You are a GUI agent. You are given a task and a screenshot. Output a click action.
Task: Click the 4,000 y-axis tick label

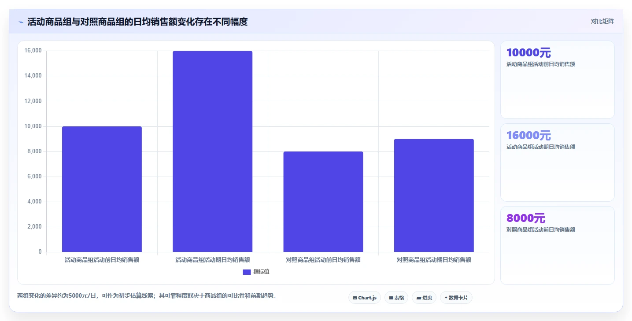[34, 202]
